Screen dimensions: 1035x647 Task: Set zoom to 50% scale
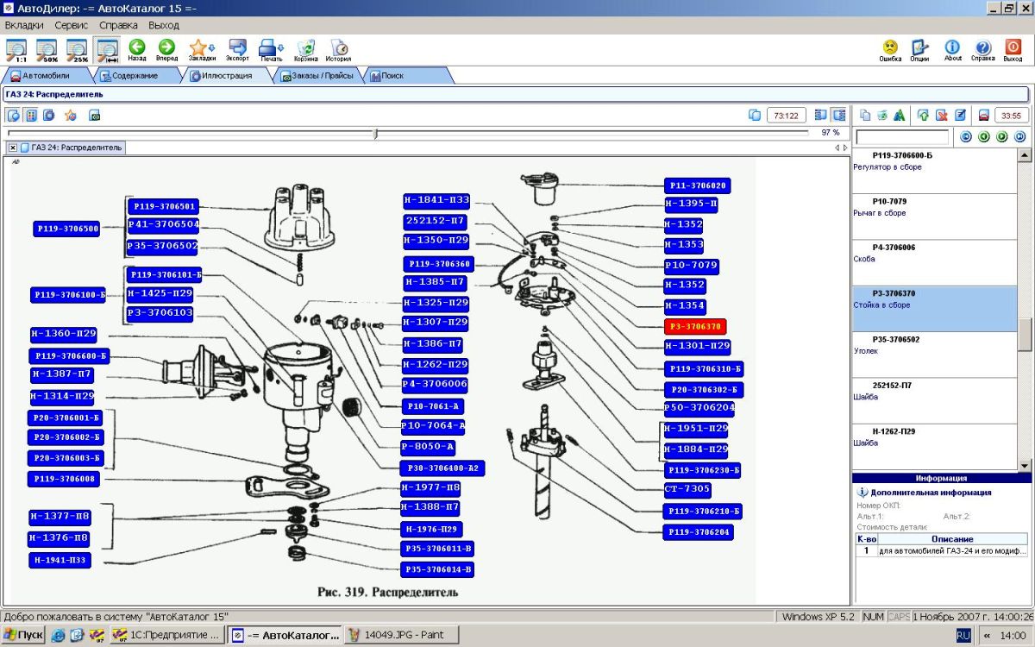[x=47, y=50]
